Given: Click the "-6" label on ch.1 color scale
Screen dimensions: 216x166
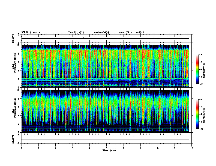Looking at the screenshot, I should coord(201,55).
